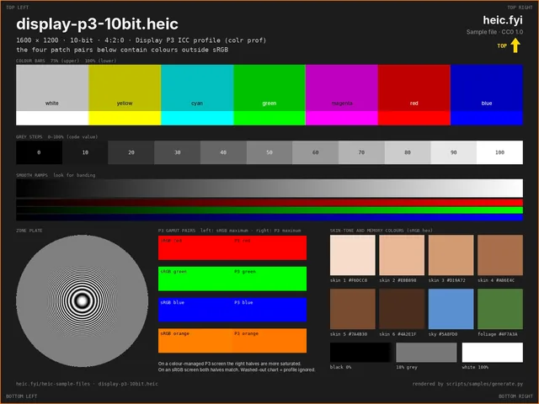The height and width of the screenshot is (404, 539).
Task: Click grey step 70 patch
Action: coord(361,152)
